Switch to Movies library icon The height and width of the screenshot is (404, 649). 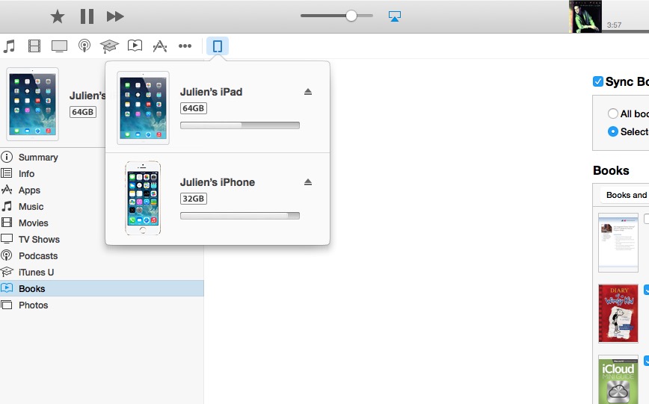pos(34,46)
